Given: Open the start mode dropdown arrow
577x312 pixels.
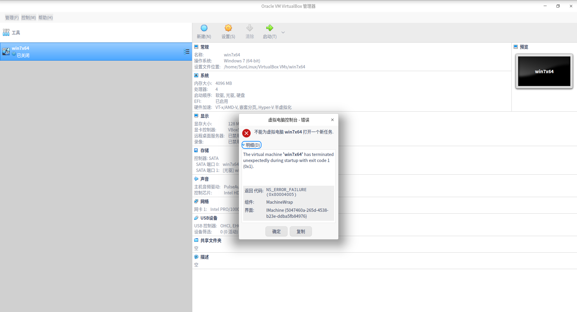Looking at the screenshot, I should pos(283,32).
